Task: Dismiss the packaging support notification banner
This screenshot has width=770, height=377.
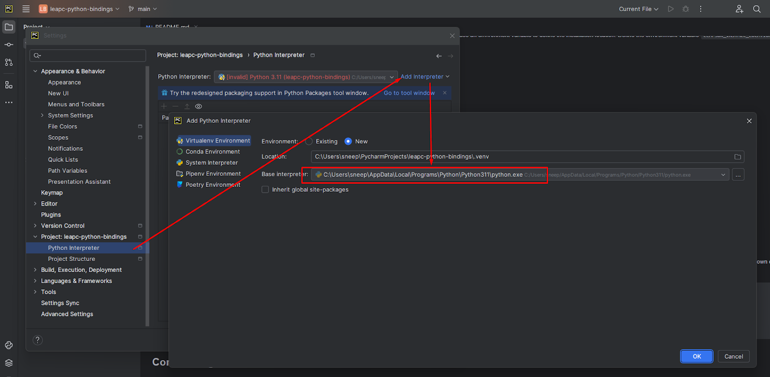Action: (445, 93)
